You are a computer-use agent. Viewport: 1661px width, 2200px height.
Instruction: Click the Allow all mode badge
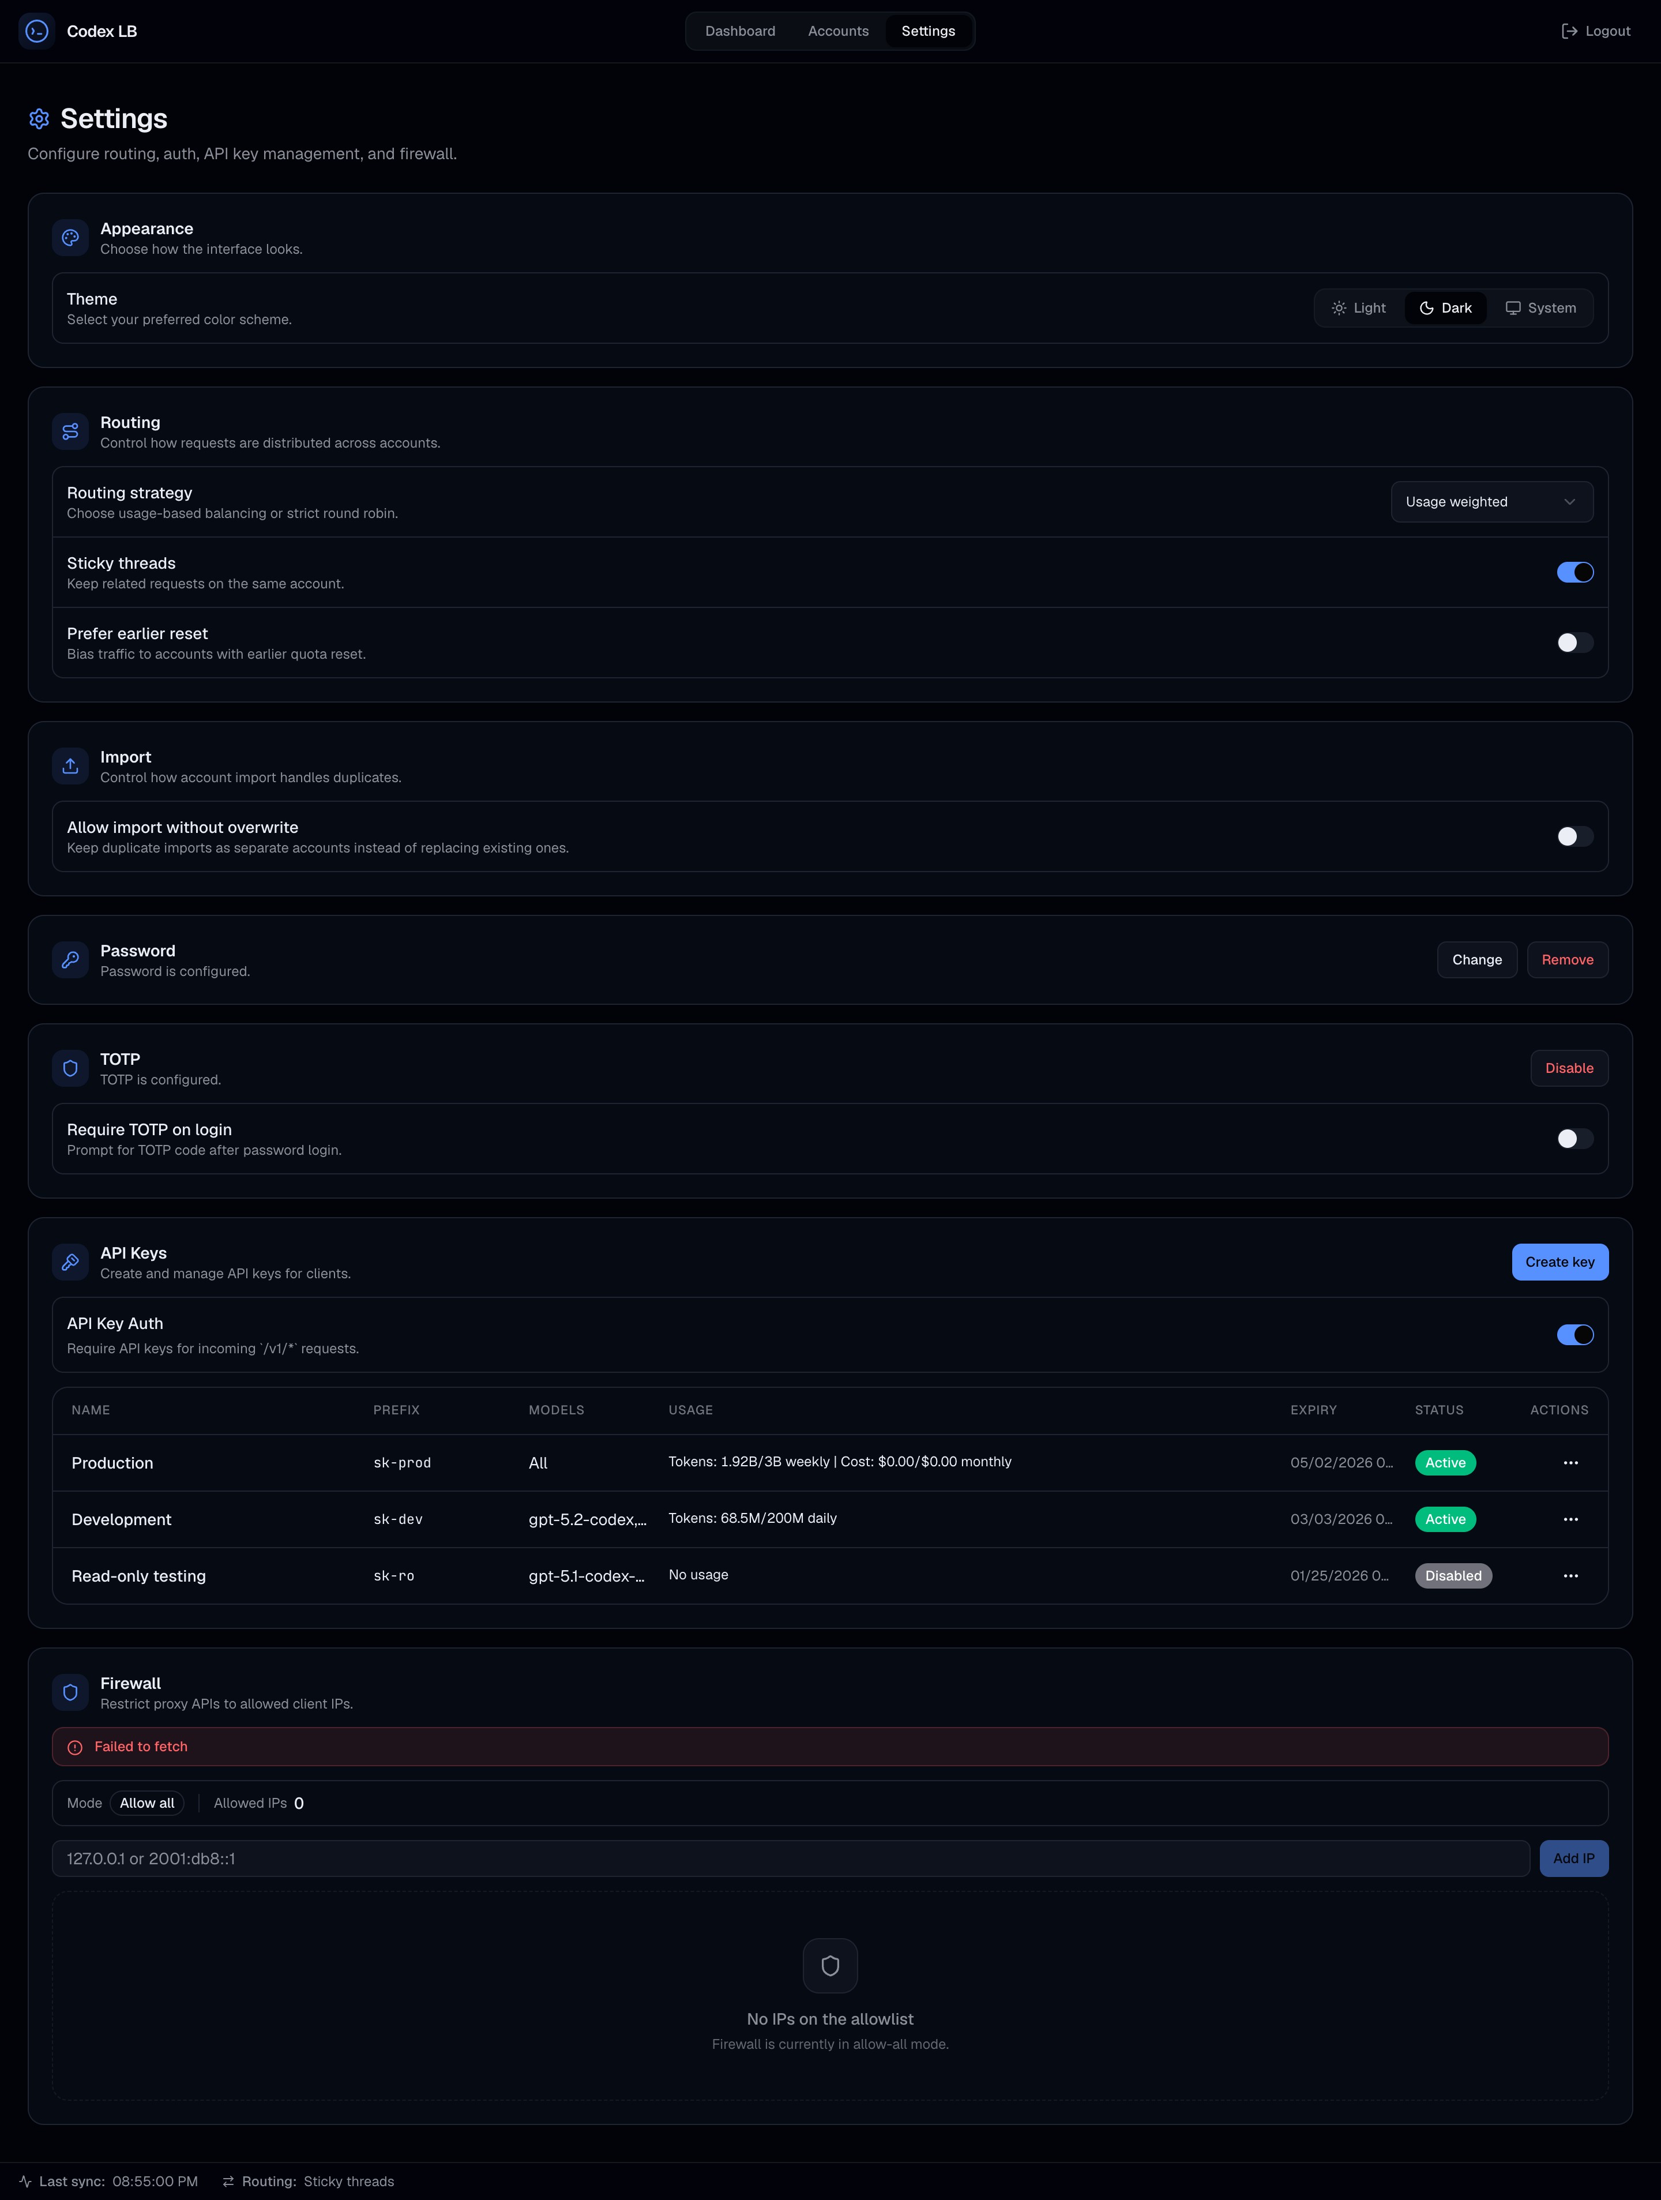pyautogui.click(x=146, y=1803)
